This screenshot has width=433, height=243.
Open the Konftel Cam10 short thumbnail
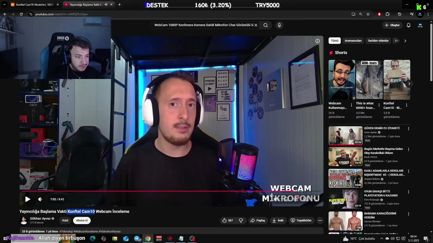[396, 80]
